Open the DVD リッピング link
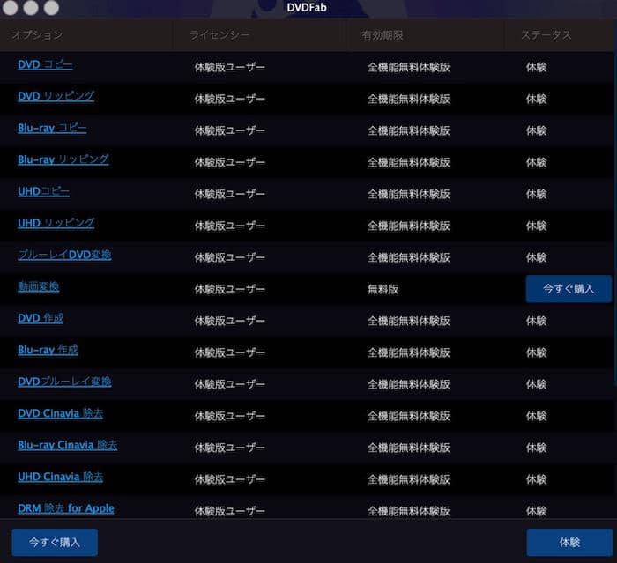This screenshot has height=563, width=617. tap(56, 96)
